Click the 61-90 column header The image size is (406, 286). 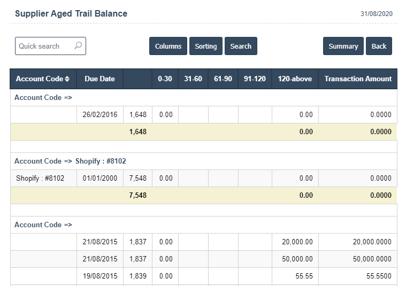(223, 79)
